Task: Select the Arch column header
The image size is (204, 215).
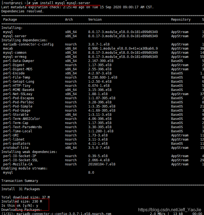Action: pos(69,20)
